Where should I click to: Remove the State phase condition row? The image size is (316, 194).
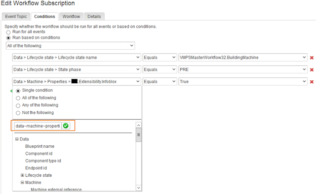312,70
